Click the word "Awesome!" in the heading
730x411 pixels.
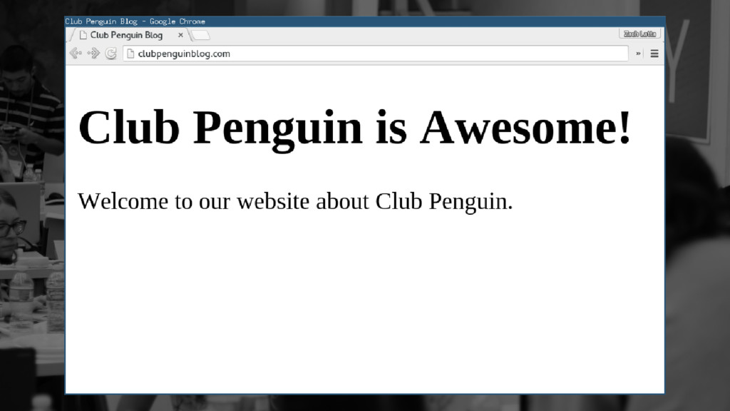[x=525, y=127]
